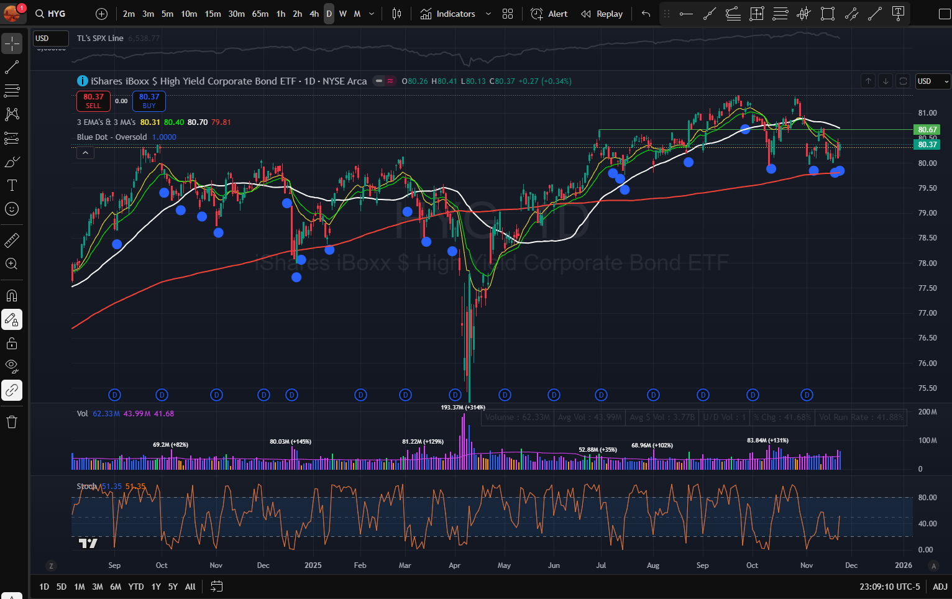Click the 3 EMA's & 3 MA's legend
Image resolution: width=952 pixels, height=599 pixels.
click(x=106, y=122)
